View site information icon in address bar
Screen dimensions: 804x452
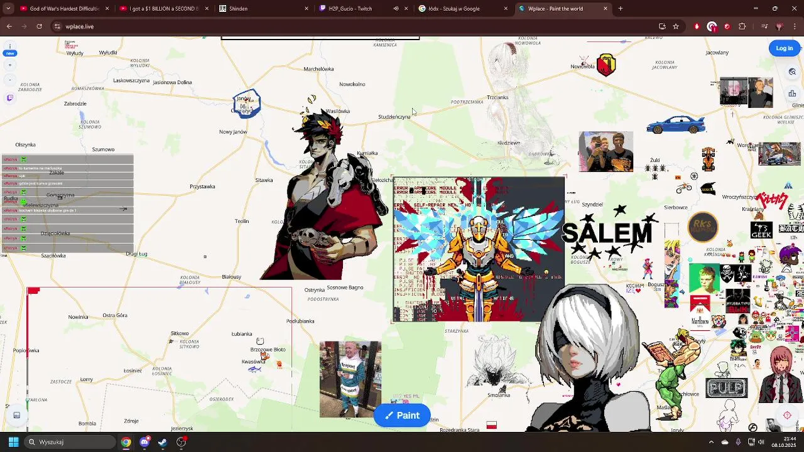click(x=57, y=26)
